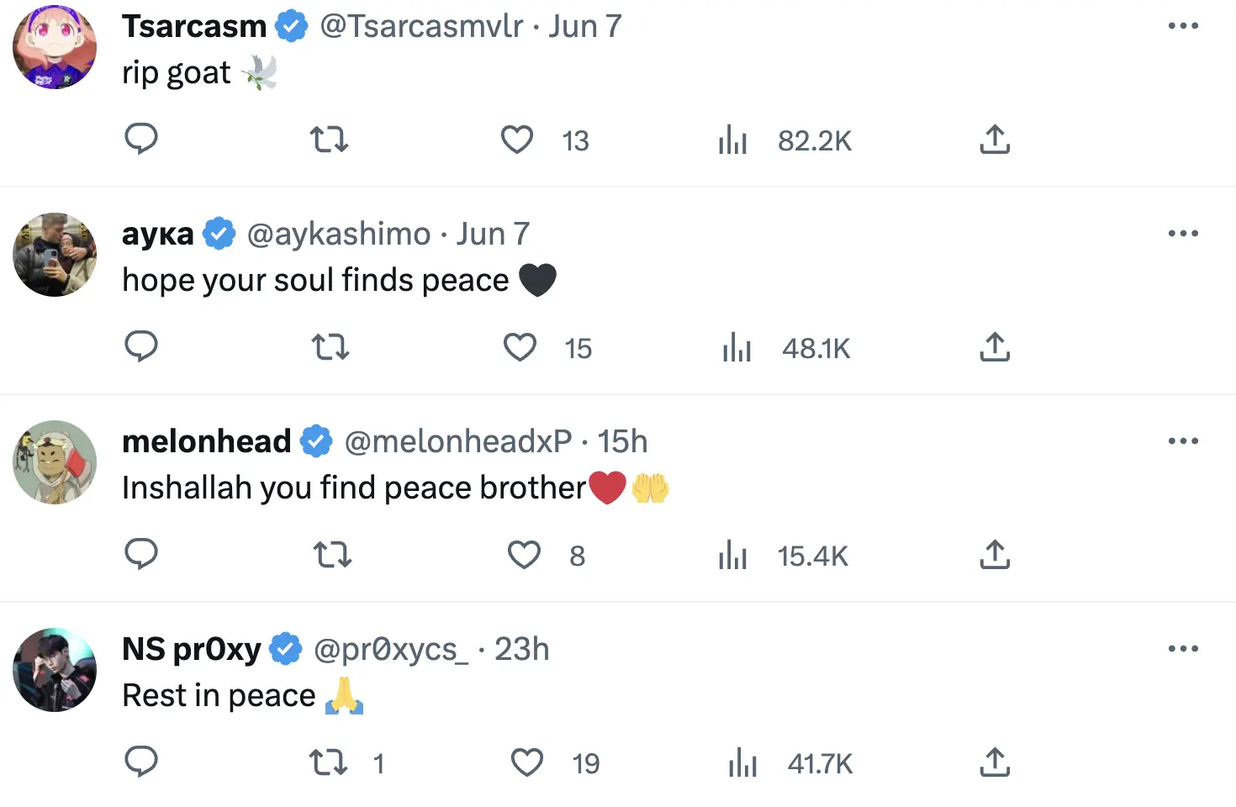Like the "hope your soul finds peace" tweet
1236x807 pixels.
[x=520, y=347]
